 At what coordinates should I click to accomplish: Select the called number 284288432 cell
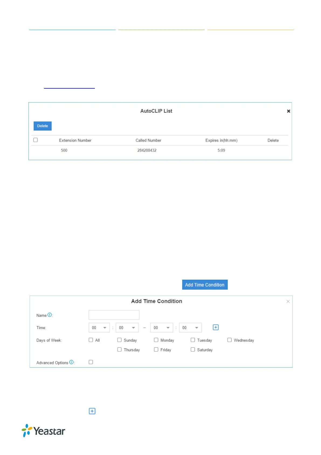point(147,150)
